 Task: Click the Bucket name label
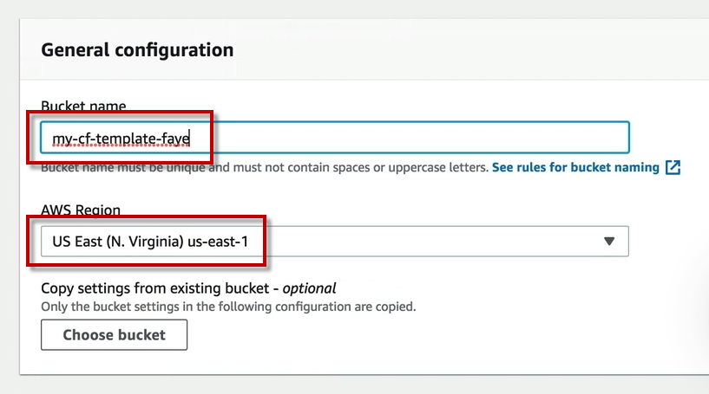tap(83, 107)
